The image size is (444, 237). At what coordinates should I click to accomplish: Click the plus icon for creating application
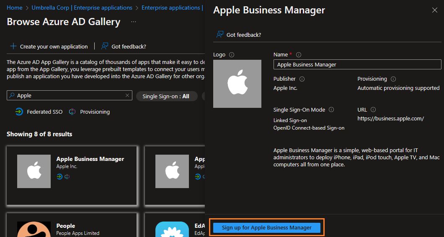click(13, 46)
